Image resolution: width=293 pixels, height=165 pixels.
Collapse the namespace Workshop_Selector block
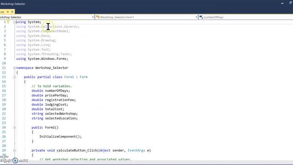(x=14, y=68)
